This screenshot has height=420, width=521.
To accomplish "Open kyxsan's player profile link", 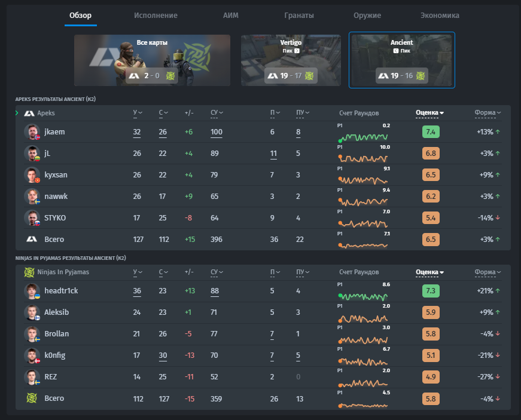I will (x=56, y=175).
